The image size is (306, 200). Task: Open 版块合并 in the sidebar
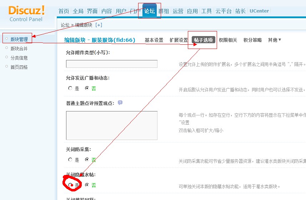pyautogui.click(x=19, y=49)
